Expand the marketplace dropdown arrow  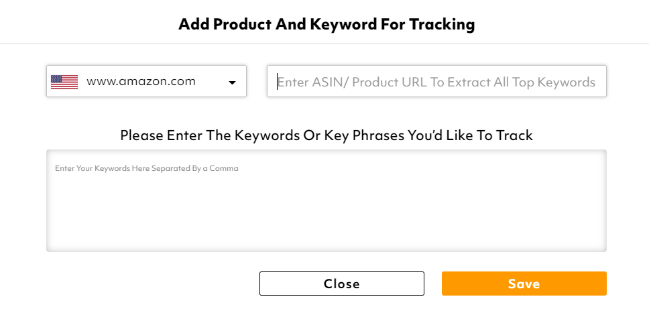click(x=232, y=82)
